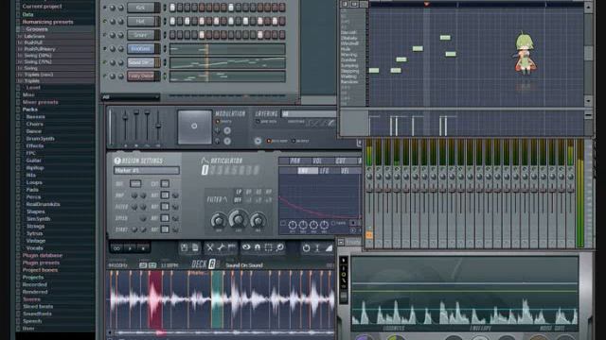Image resolution: width=606 pixels, height=340 pixels.
Task: Select the Sliced beats browser entry
Action: click(x=38, y=306)
